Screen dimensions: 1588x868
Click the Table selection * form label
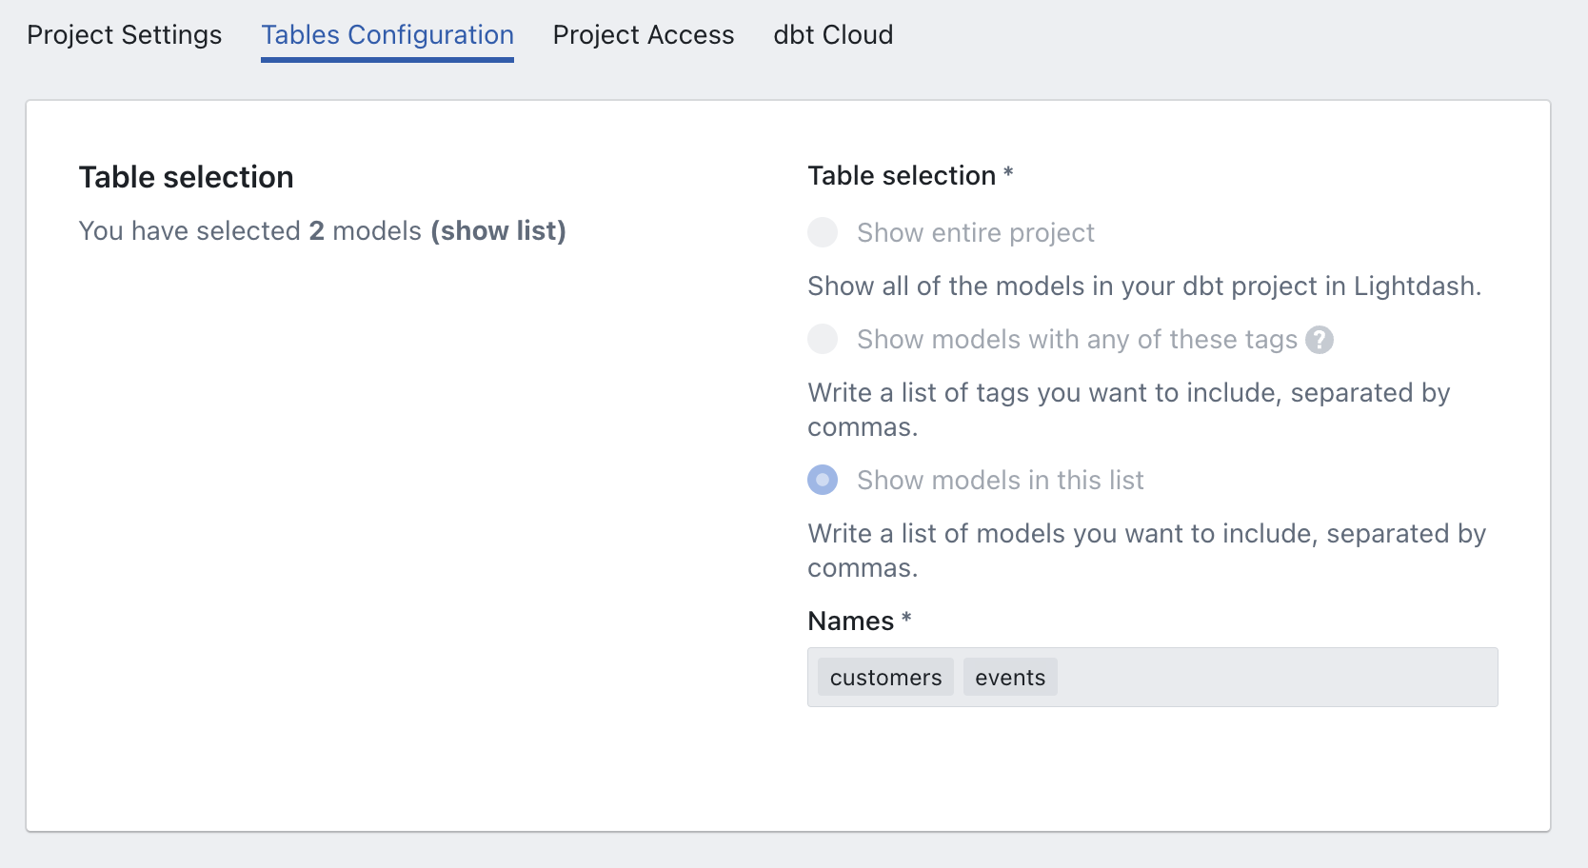pos(910,176)
